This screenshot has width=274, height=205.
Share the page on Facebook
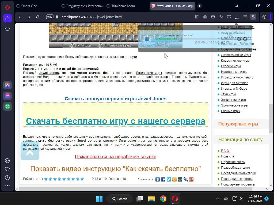[x=163, y=179]
